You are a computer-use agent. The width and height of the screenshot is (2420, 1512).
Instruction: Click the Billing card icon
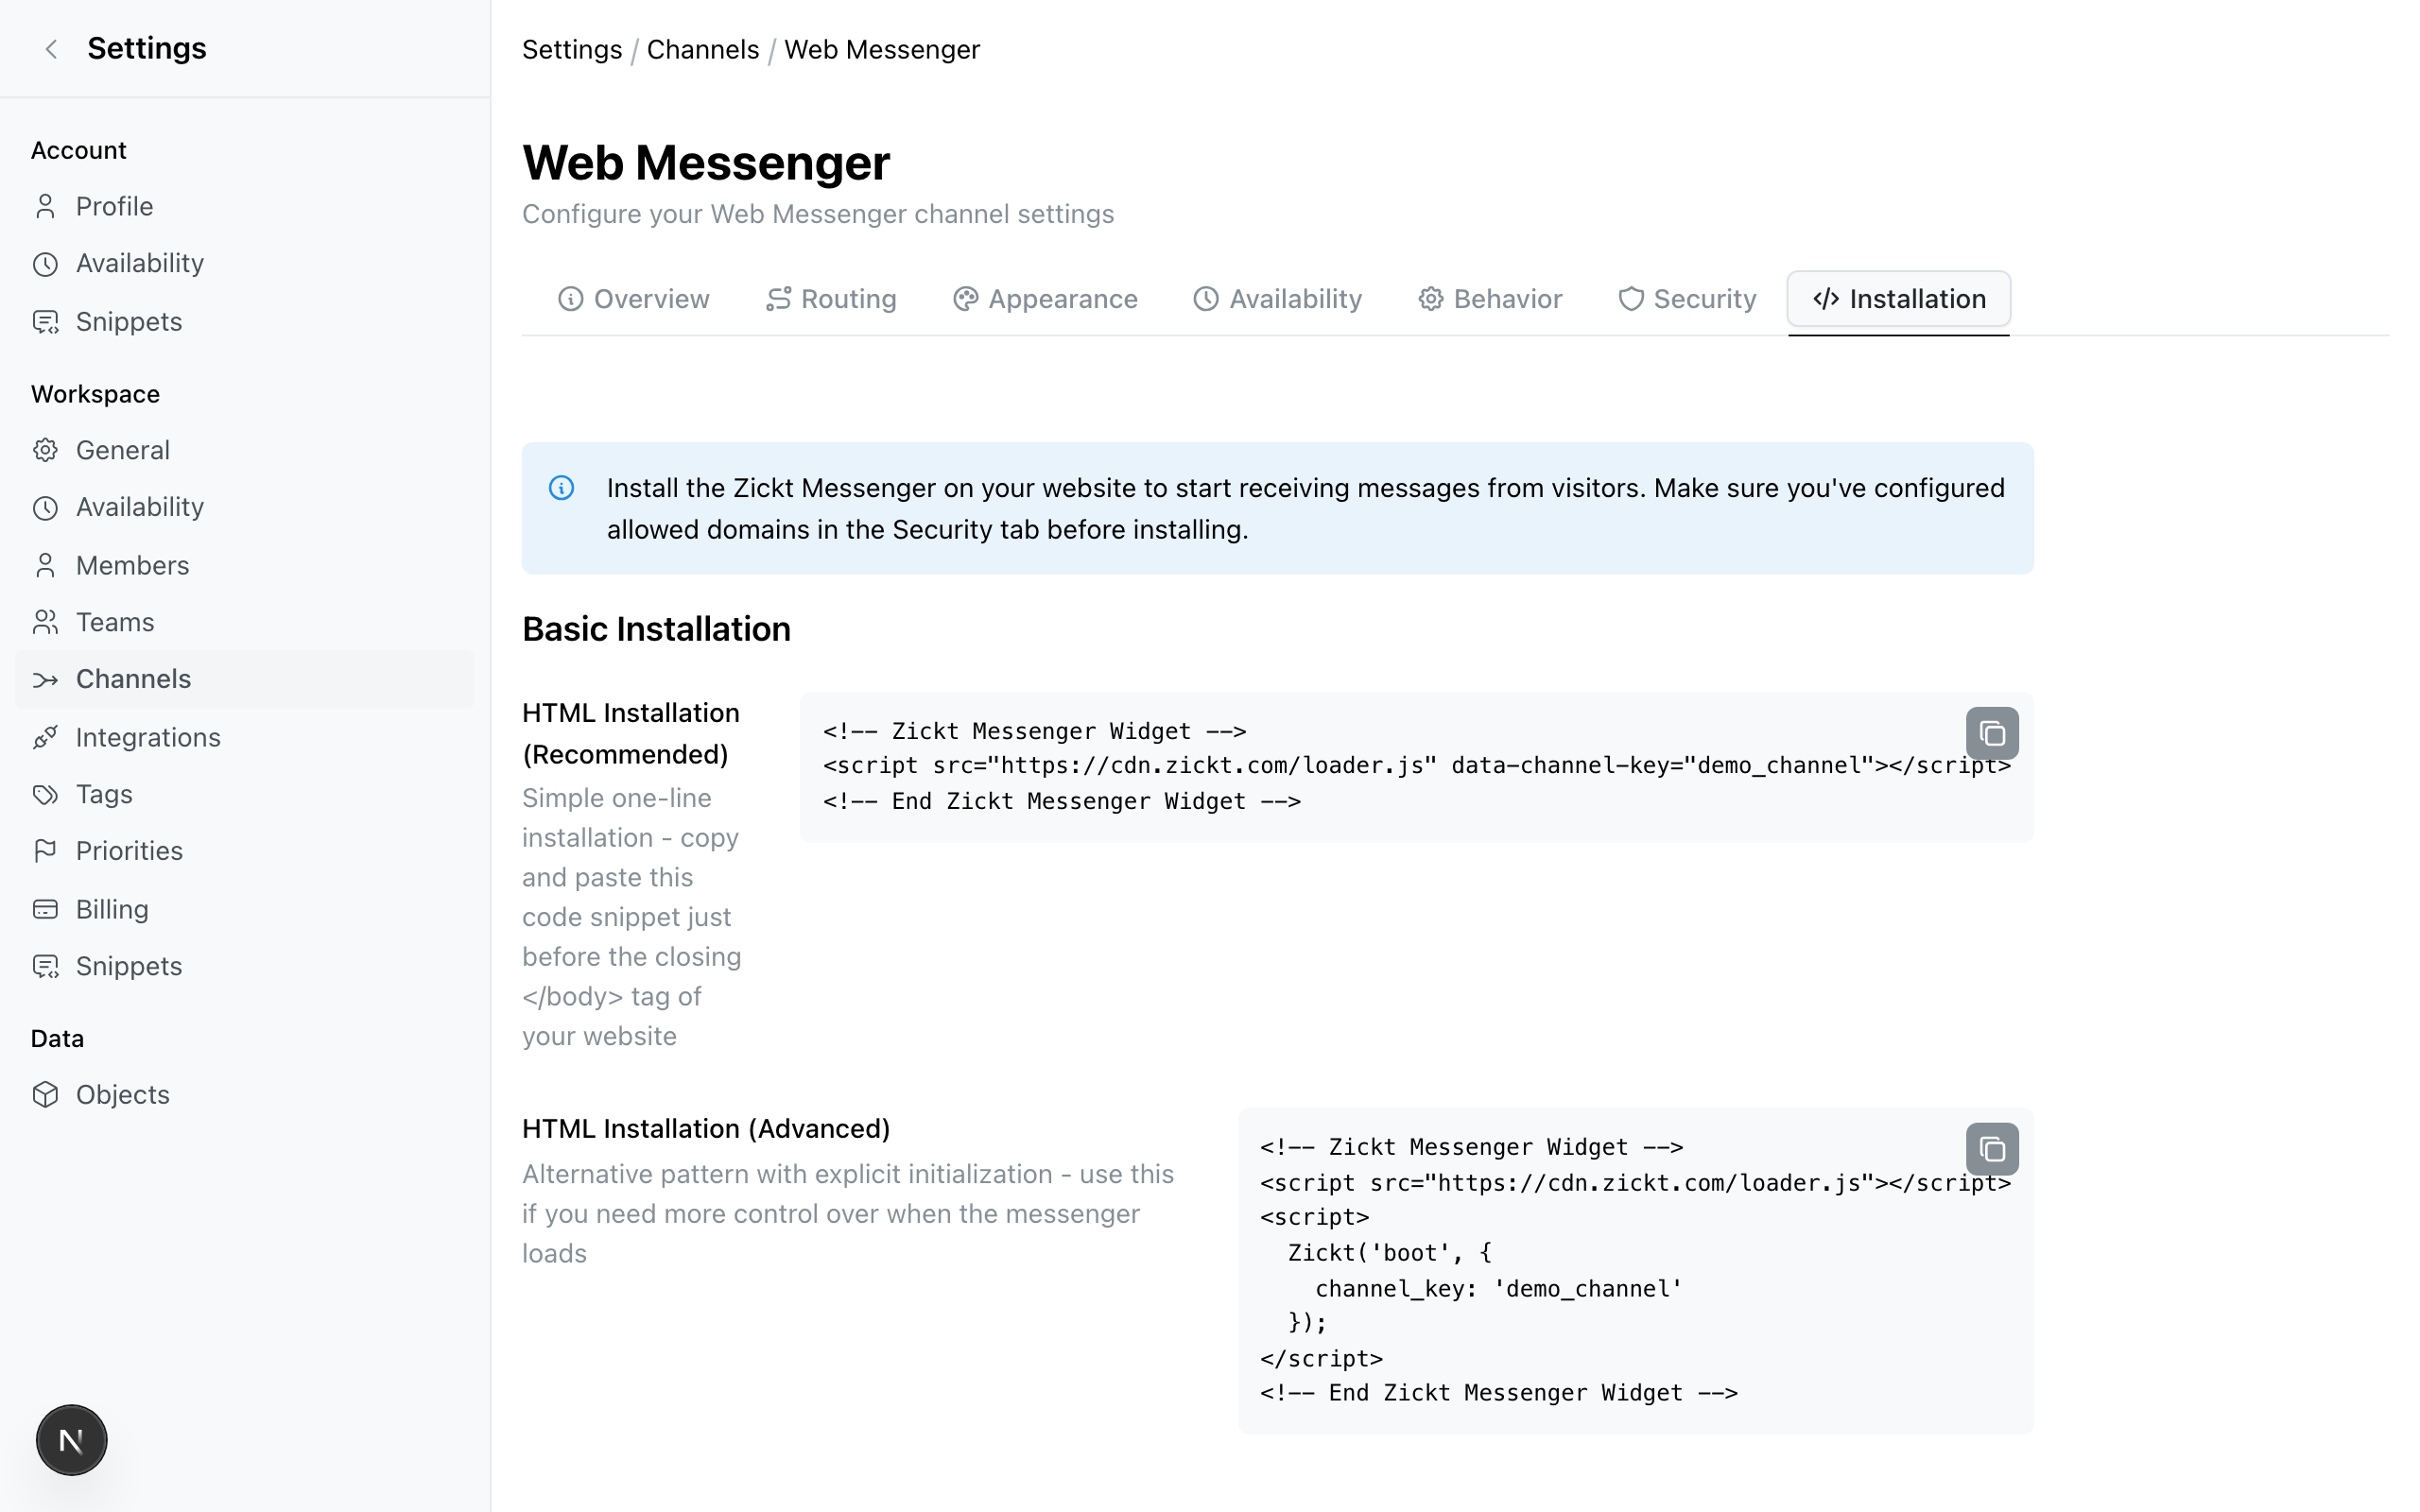(45, 909)
